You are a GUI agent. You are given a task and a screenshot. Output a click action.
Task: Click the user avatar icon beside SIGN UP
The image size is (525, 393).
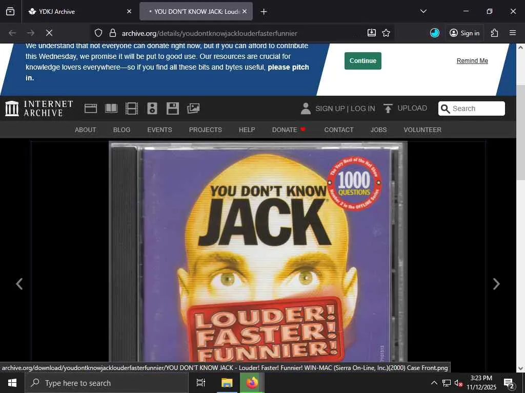click(306, 108)
